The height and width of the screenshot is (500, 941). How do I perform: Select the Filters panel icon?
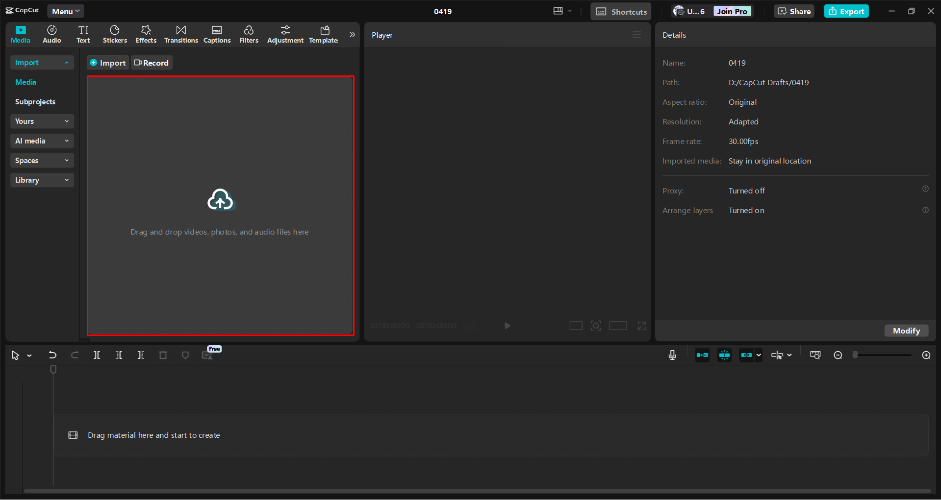tap(249, 34)
